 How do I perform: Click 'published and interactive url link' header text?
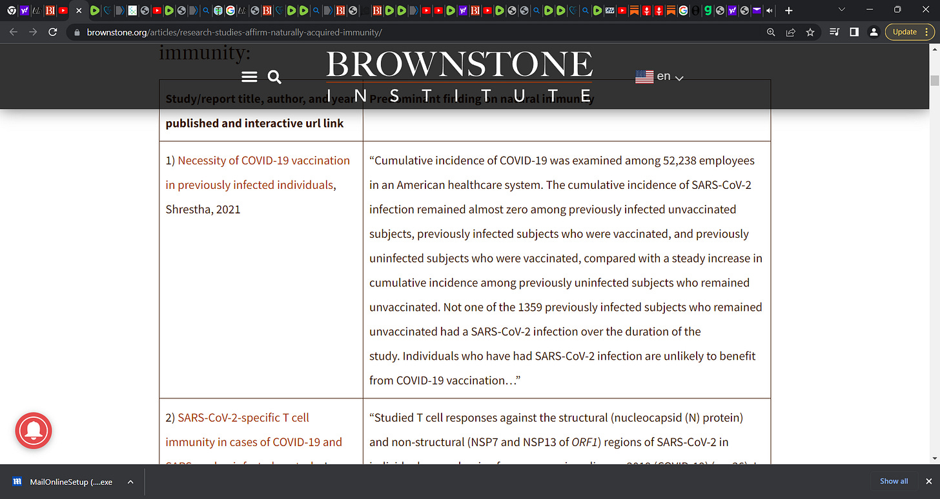point(254,123)
